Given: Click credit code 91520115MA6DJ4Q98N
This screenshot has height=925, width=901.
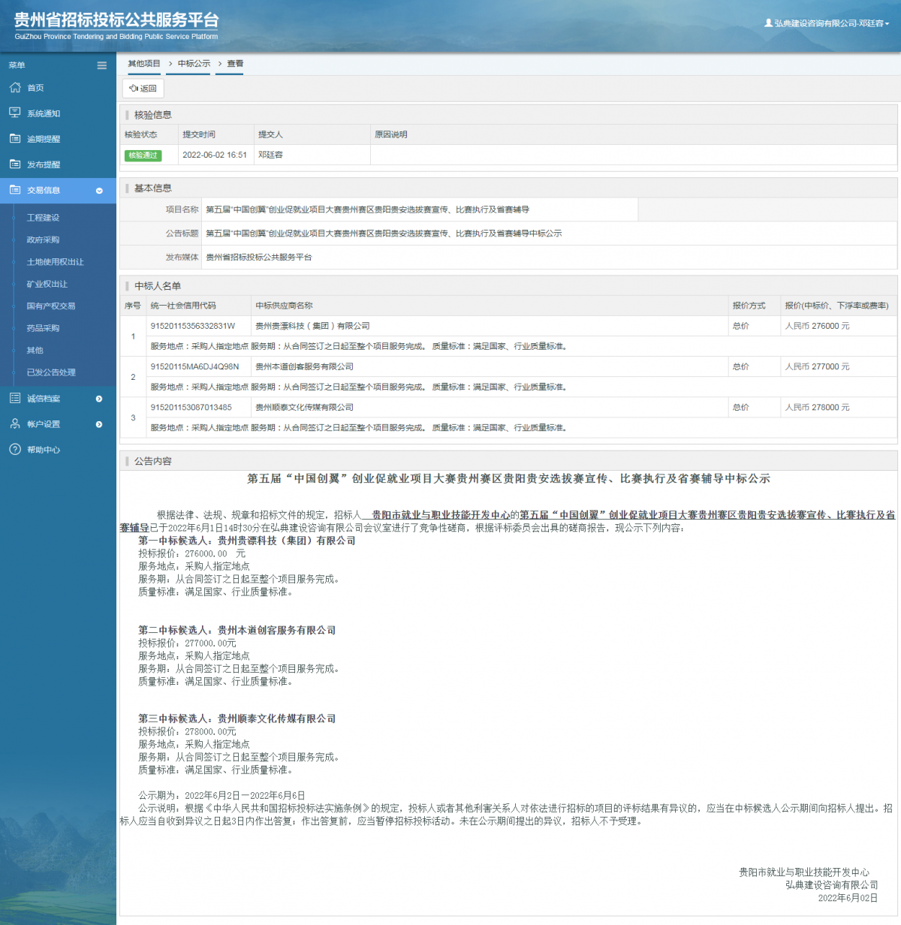Looking at the screenshot, I should pyautogui.click(x=194, y=366).
